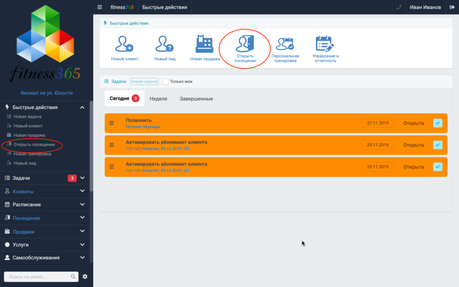Click the Новый клиент quick action icon
This screenshot has height=287, width=459.
[125, 44]
